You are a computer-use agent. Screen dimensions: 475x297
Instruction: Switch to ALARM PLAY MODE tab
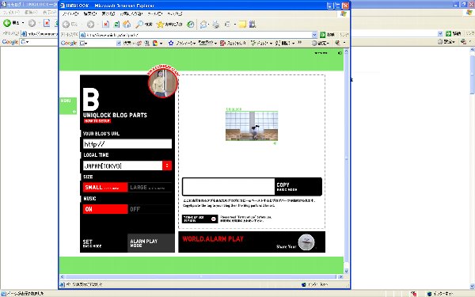151,243
